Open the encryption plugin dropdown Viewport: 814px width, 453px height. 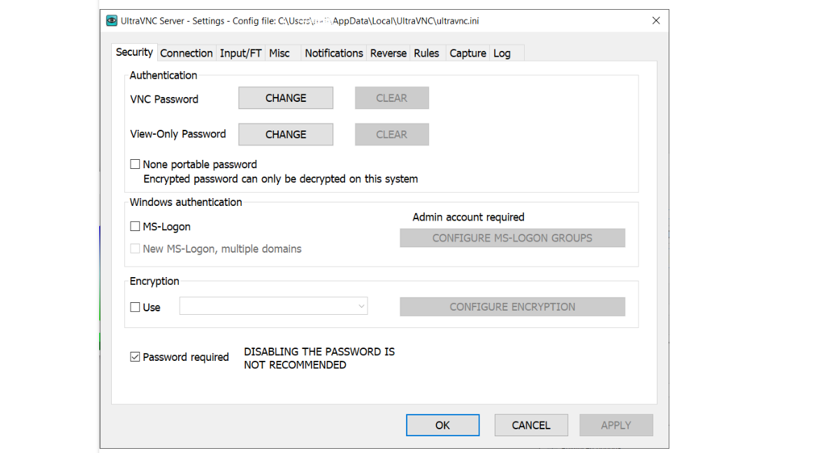pos(274,306)
